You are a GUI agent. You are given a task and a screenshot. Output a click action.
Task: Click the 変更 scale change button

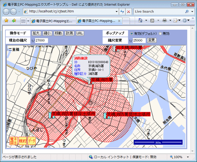click(152, 40)
